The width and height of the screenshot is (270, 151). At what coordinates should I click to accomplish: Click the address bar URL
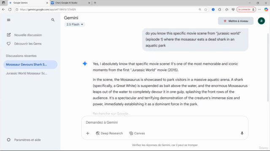pyautogui.click(x=48, y=10)
